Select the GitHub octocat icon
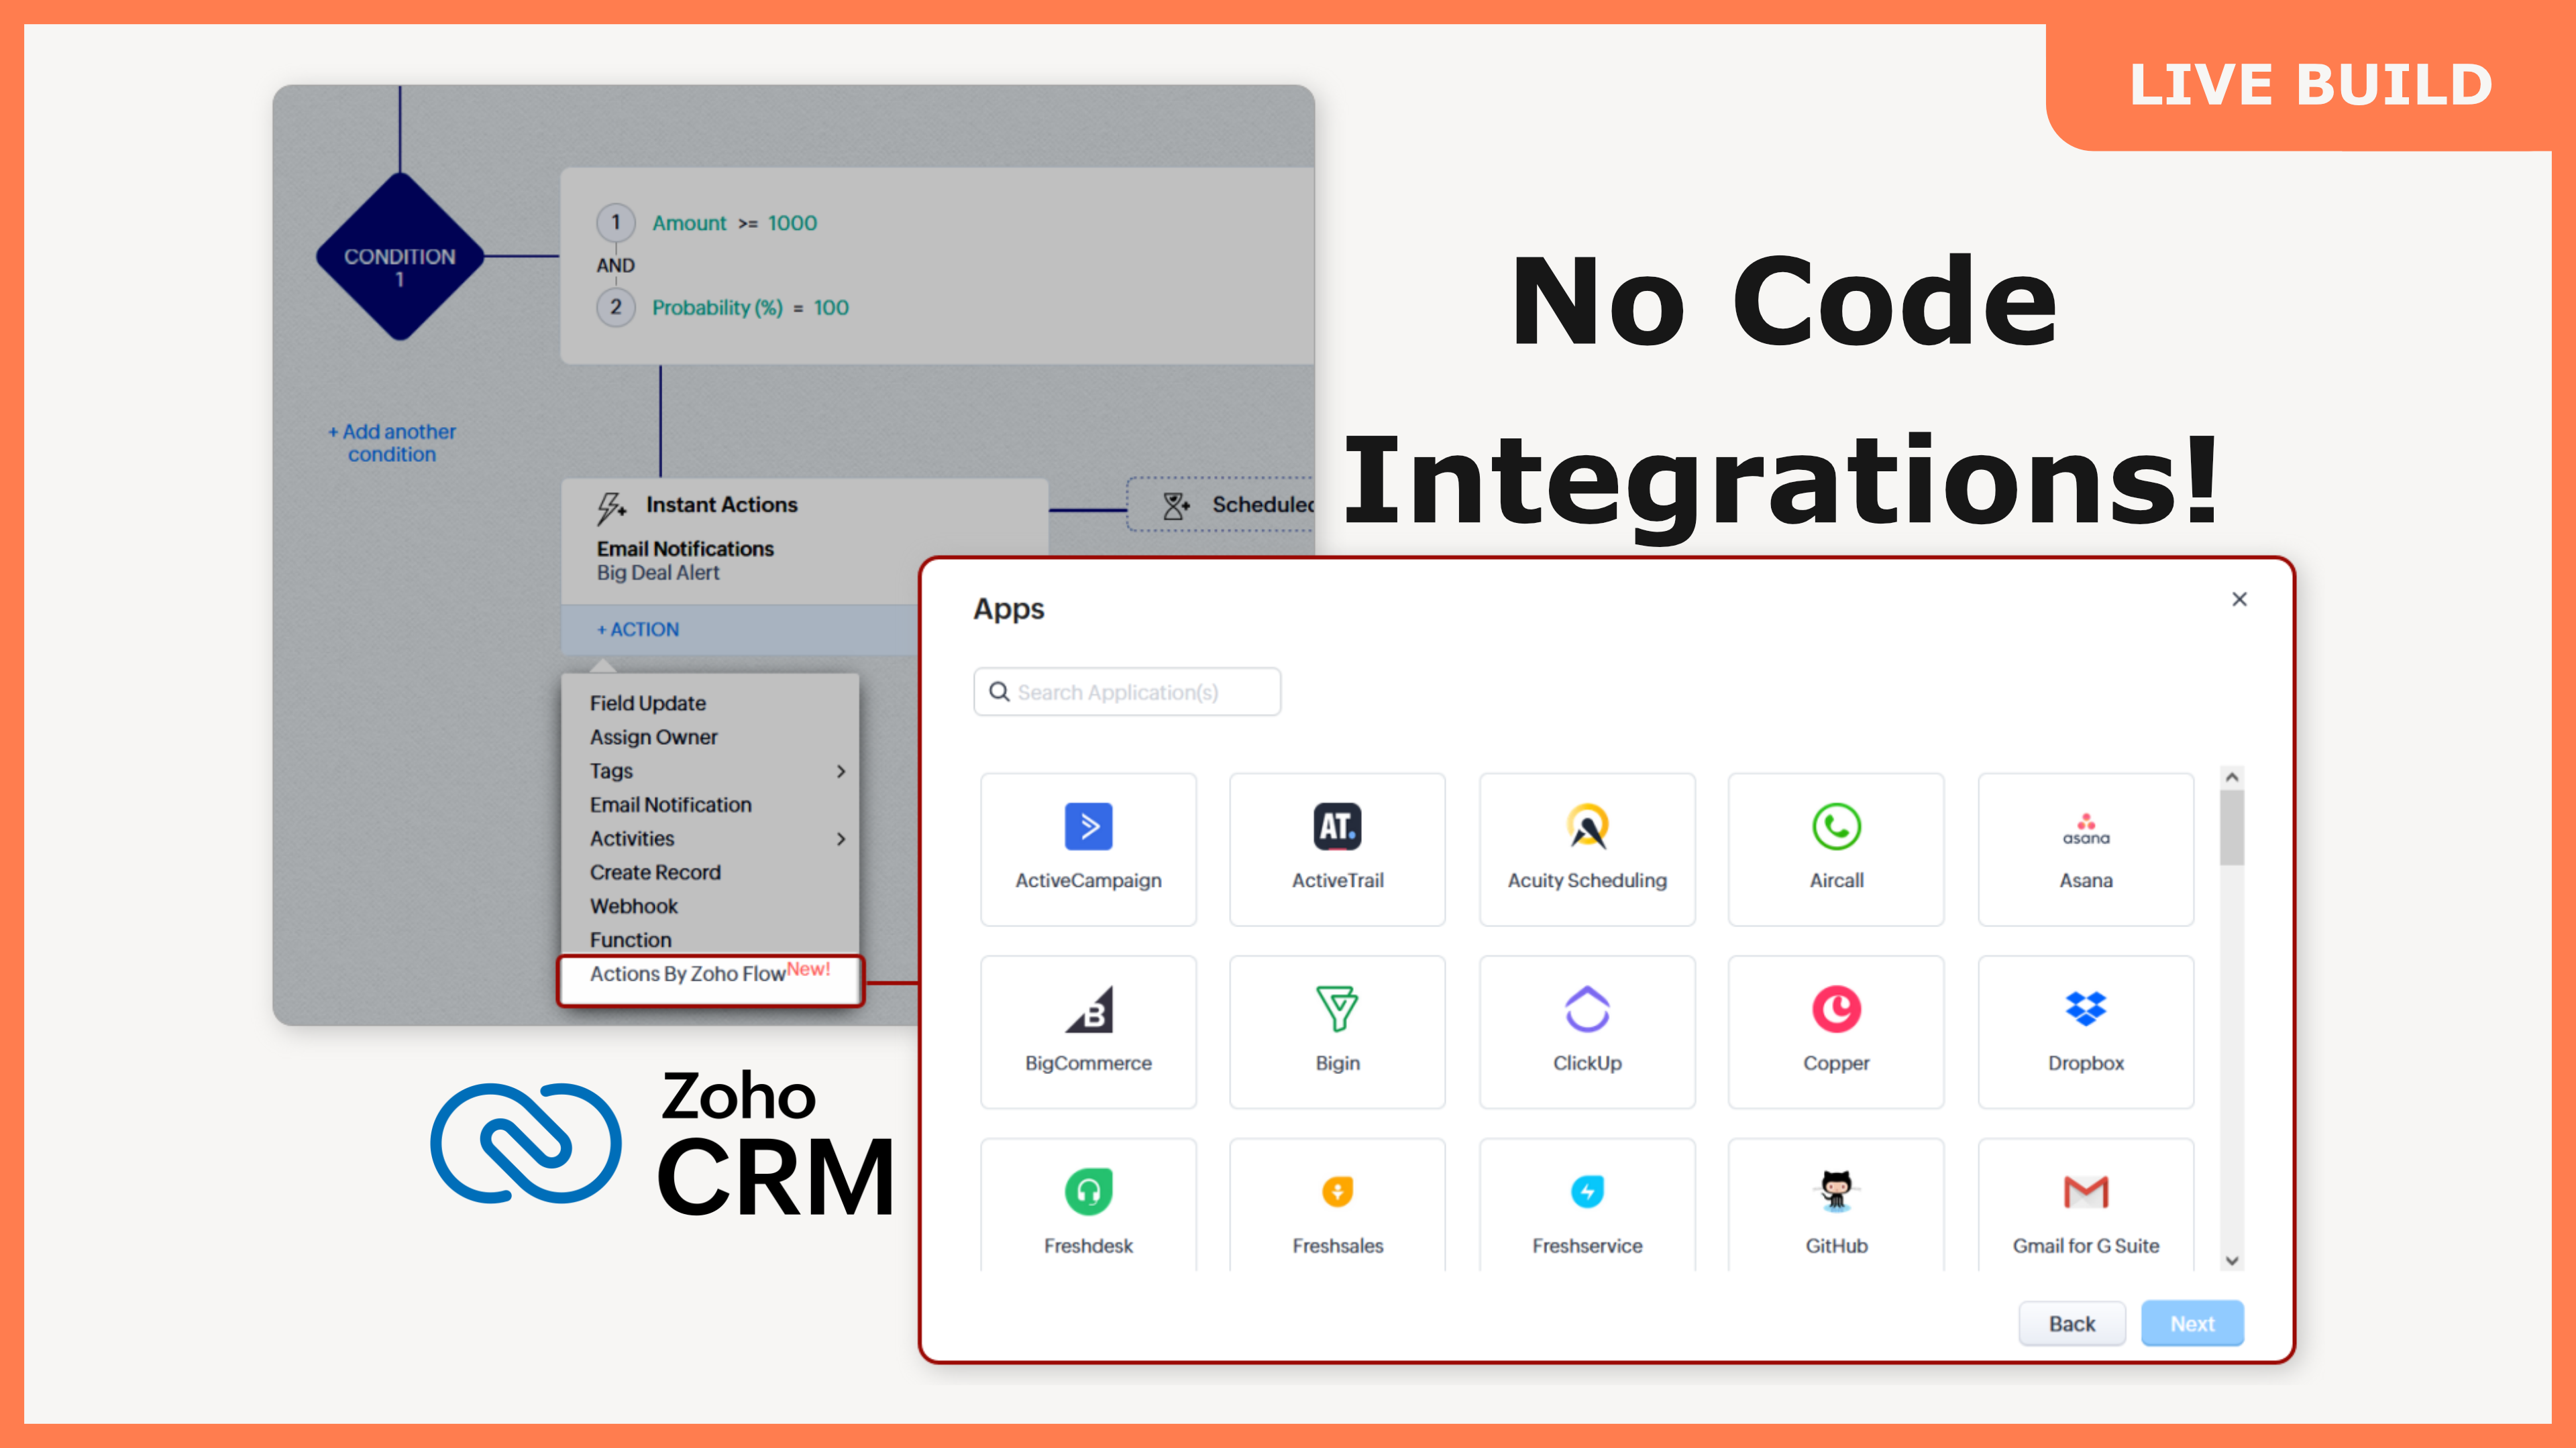 1836,1191
